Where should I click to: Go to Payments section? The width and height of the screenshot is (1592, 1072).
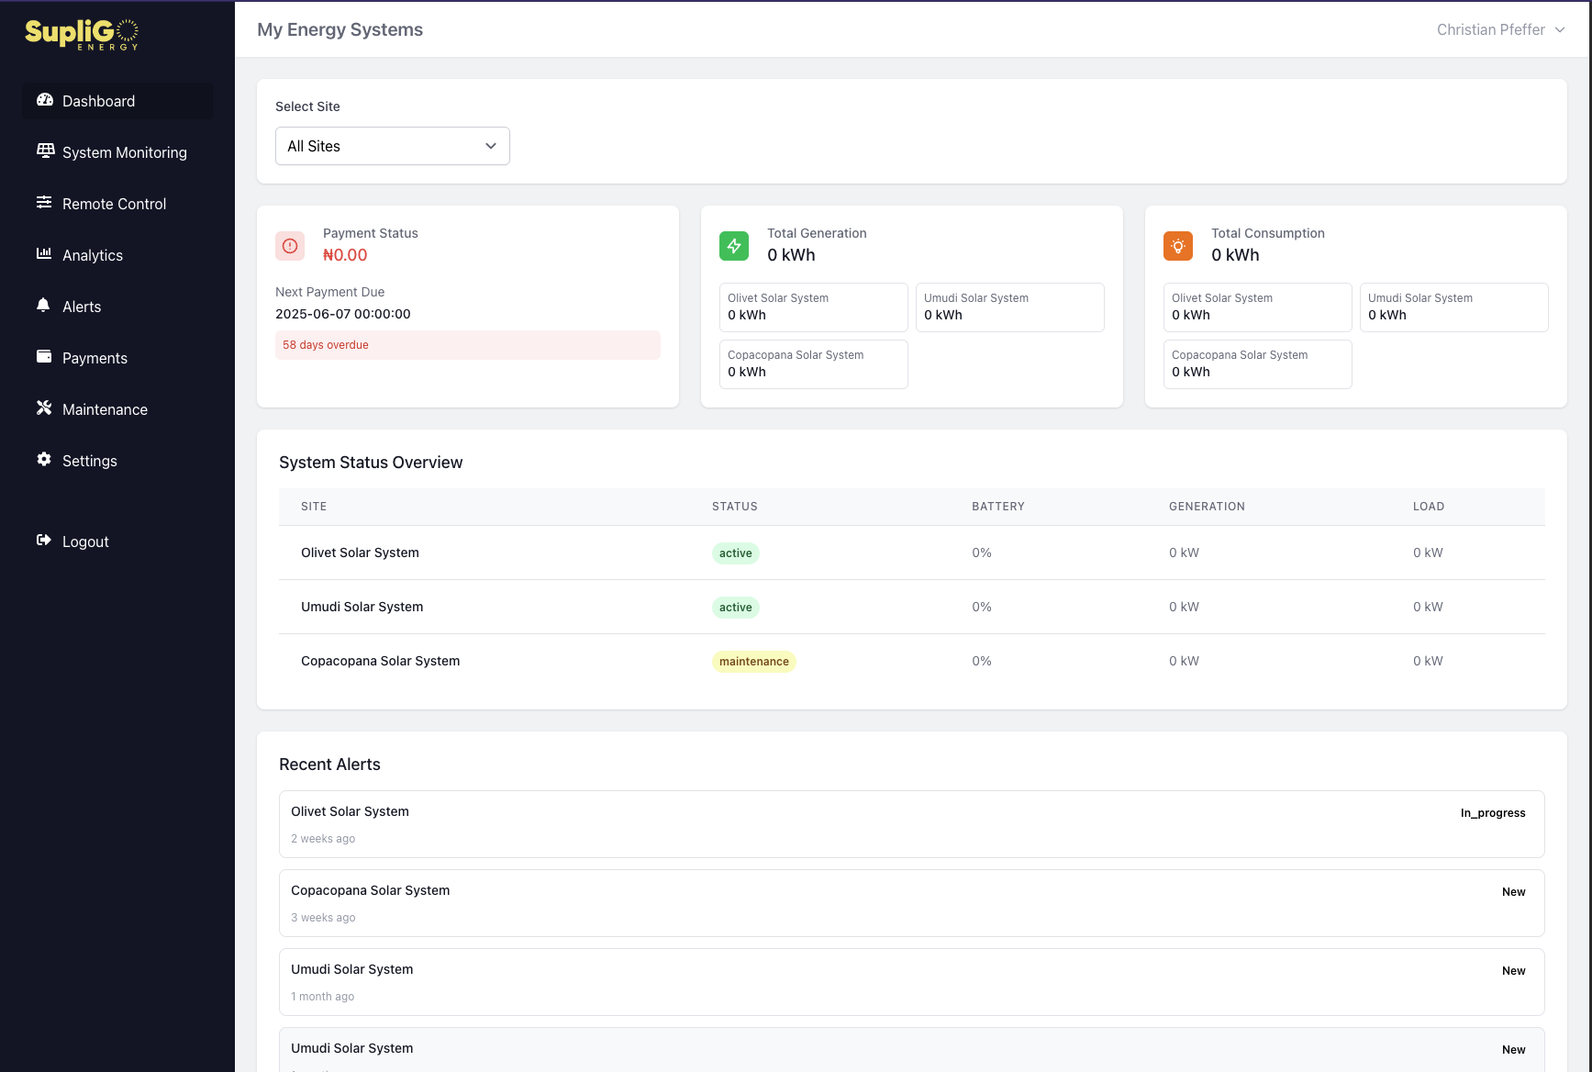click(x=117, y=358)
